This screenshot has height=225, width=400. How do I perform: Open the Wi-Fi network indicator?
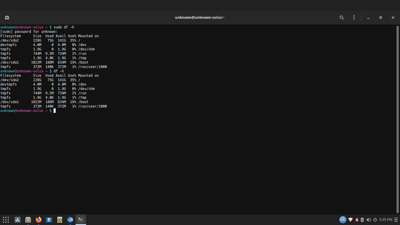click(351, 220)
